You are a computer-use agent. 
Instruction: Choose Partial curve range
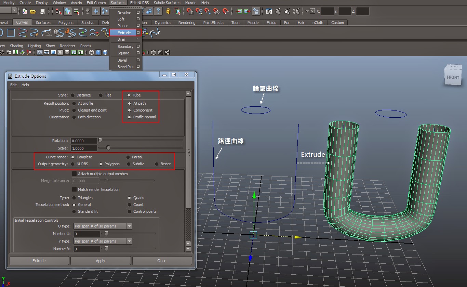(128, 157)
